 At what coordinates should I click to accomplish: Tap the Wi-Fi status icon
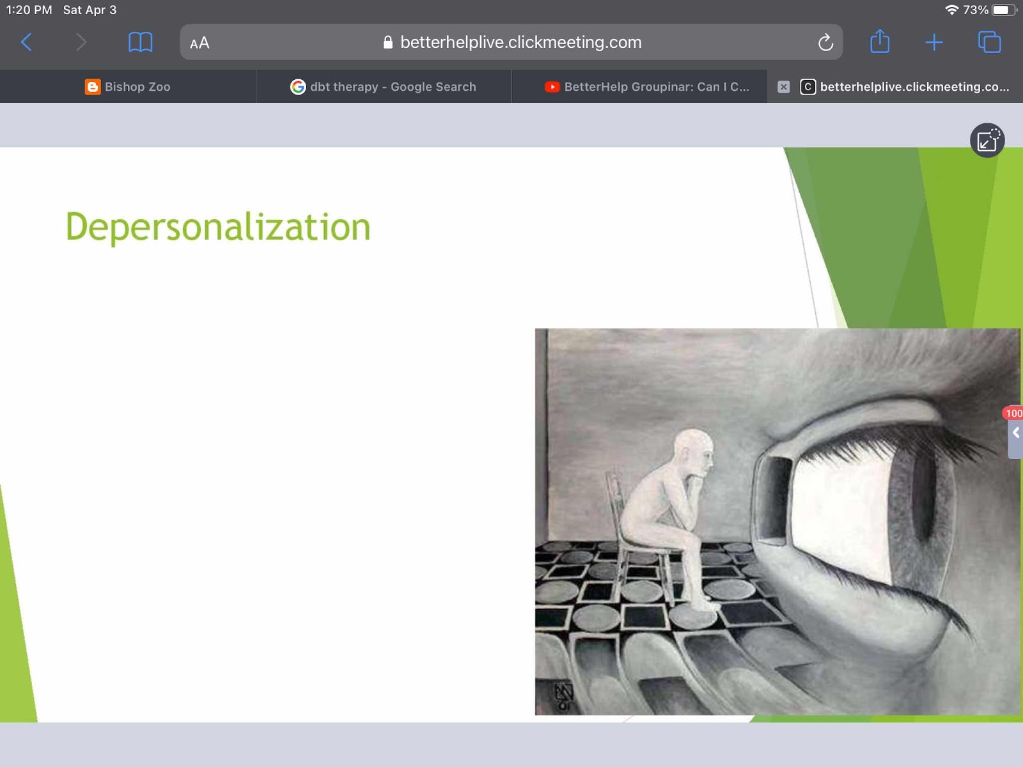(951, 10)
